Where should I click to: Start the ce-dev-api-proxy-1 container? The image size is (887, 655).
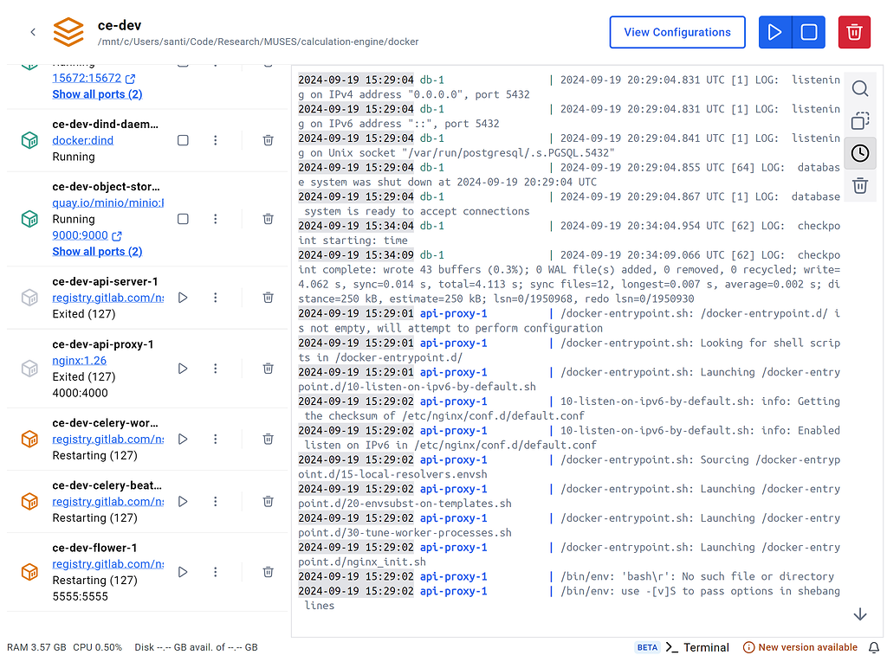point(183,369)
